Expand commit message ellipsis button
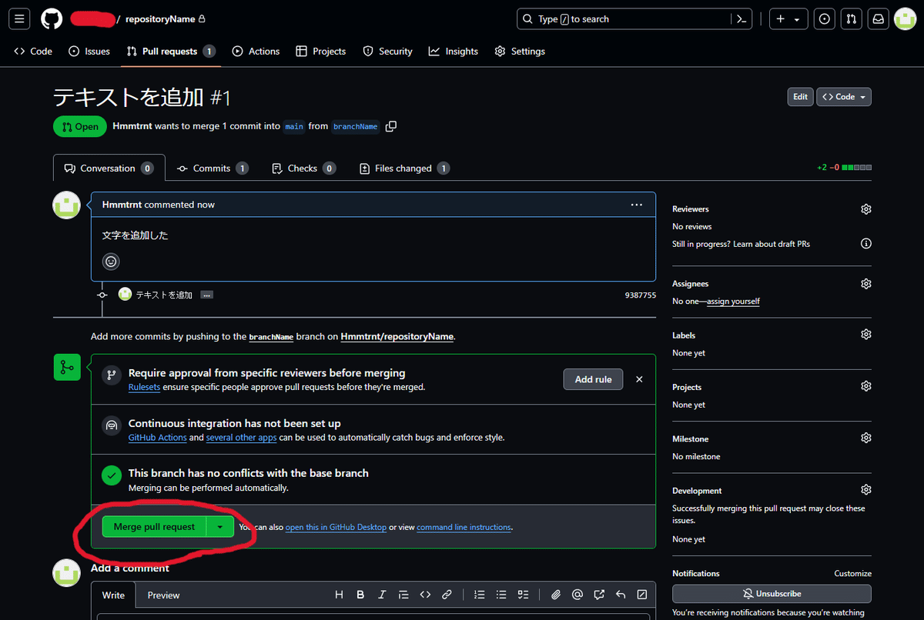This screenshot has width=924, height=620. coord(206,295)
